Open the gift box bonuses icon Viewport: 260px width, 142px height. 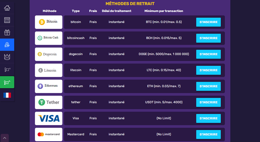pyautogui.click(x=7, y=32)
